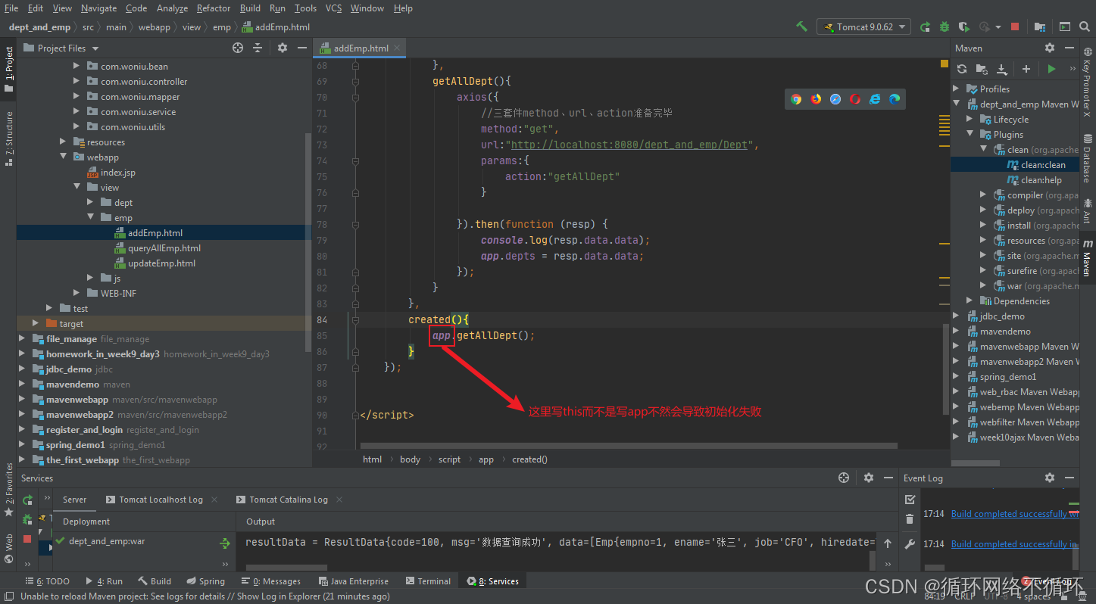This screenshot has width=1096, height=604.
Task: Switch to the Tomcat Catalina Log tab
Action: click(289, 499)
